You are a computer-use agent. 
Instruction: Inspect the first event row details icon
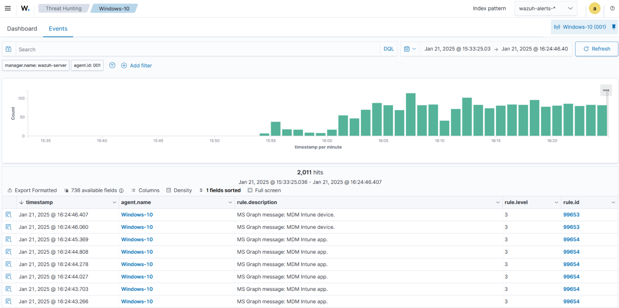(9, 215)
